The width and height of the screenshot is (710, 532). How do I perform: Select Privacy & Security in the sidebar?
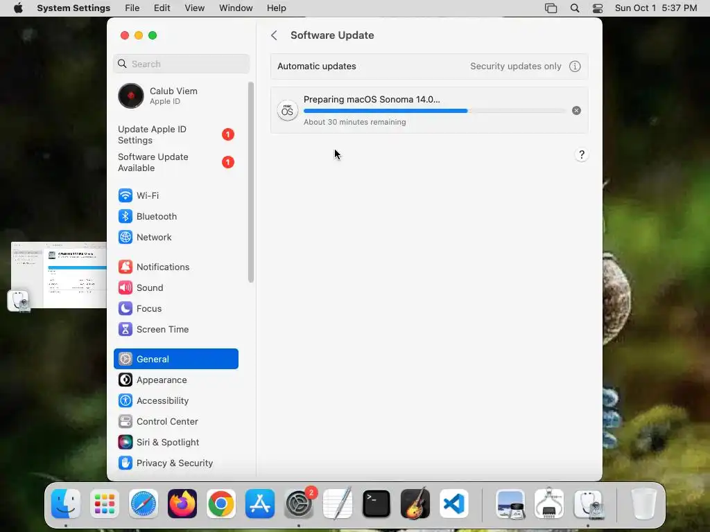(175, 463)
